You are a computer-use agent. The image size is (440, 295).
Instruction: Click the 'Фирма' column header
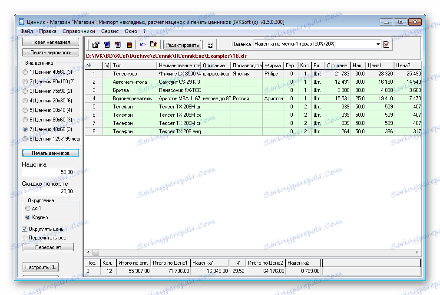pos(273,66)
